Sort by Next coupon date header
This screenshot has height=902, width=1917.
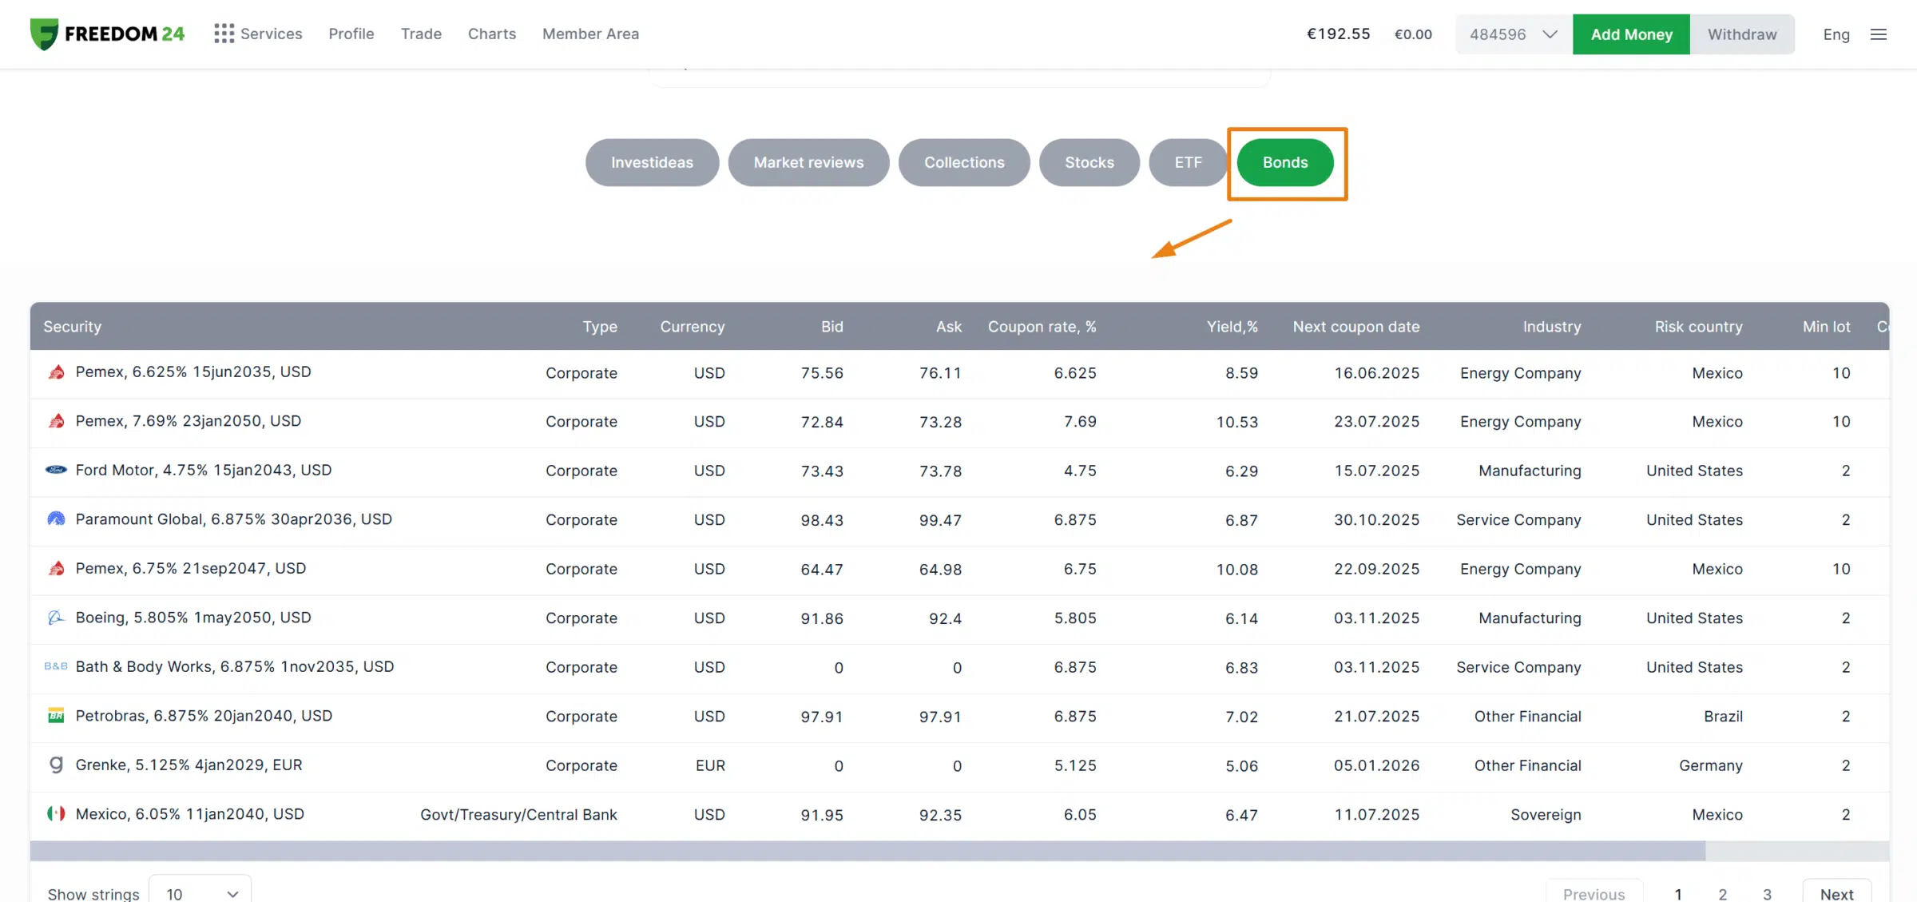point(1355,326)
